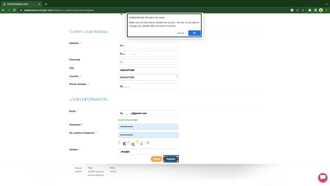Click the orange Reset button
330x186 pixels.
pyautogui.click(x=157, y=159)
